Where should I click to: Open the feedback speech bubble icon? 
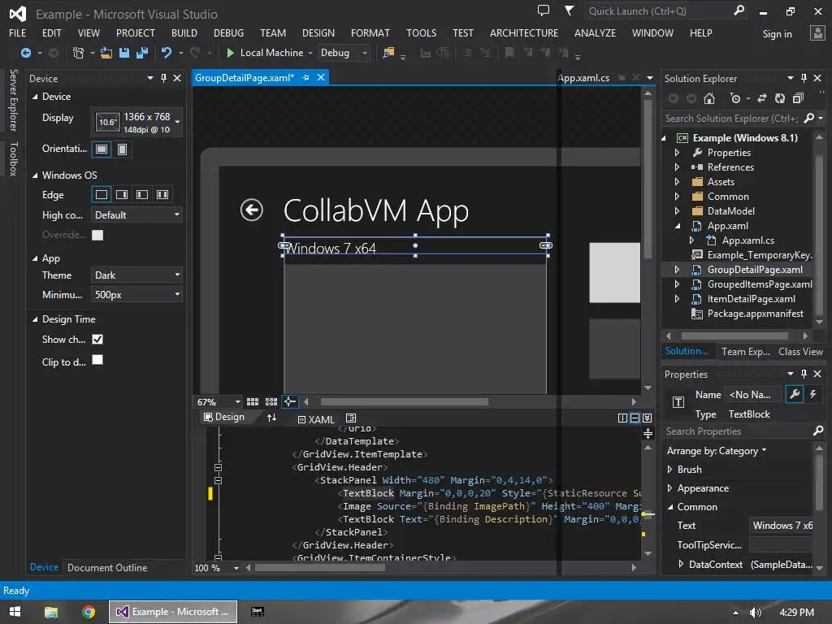[x=544, y=11]
